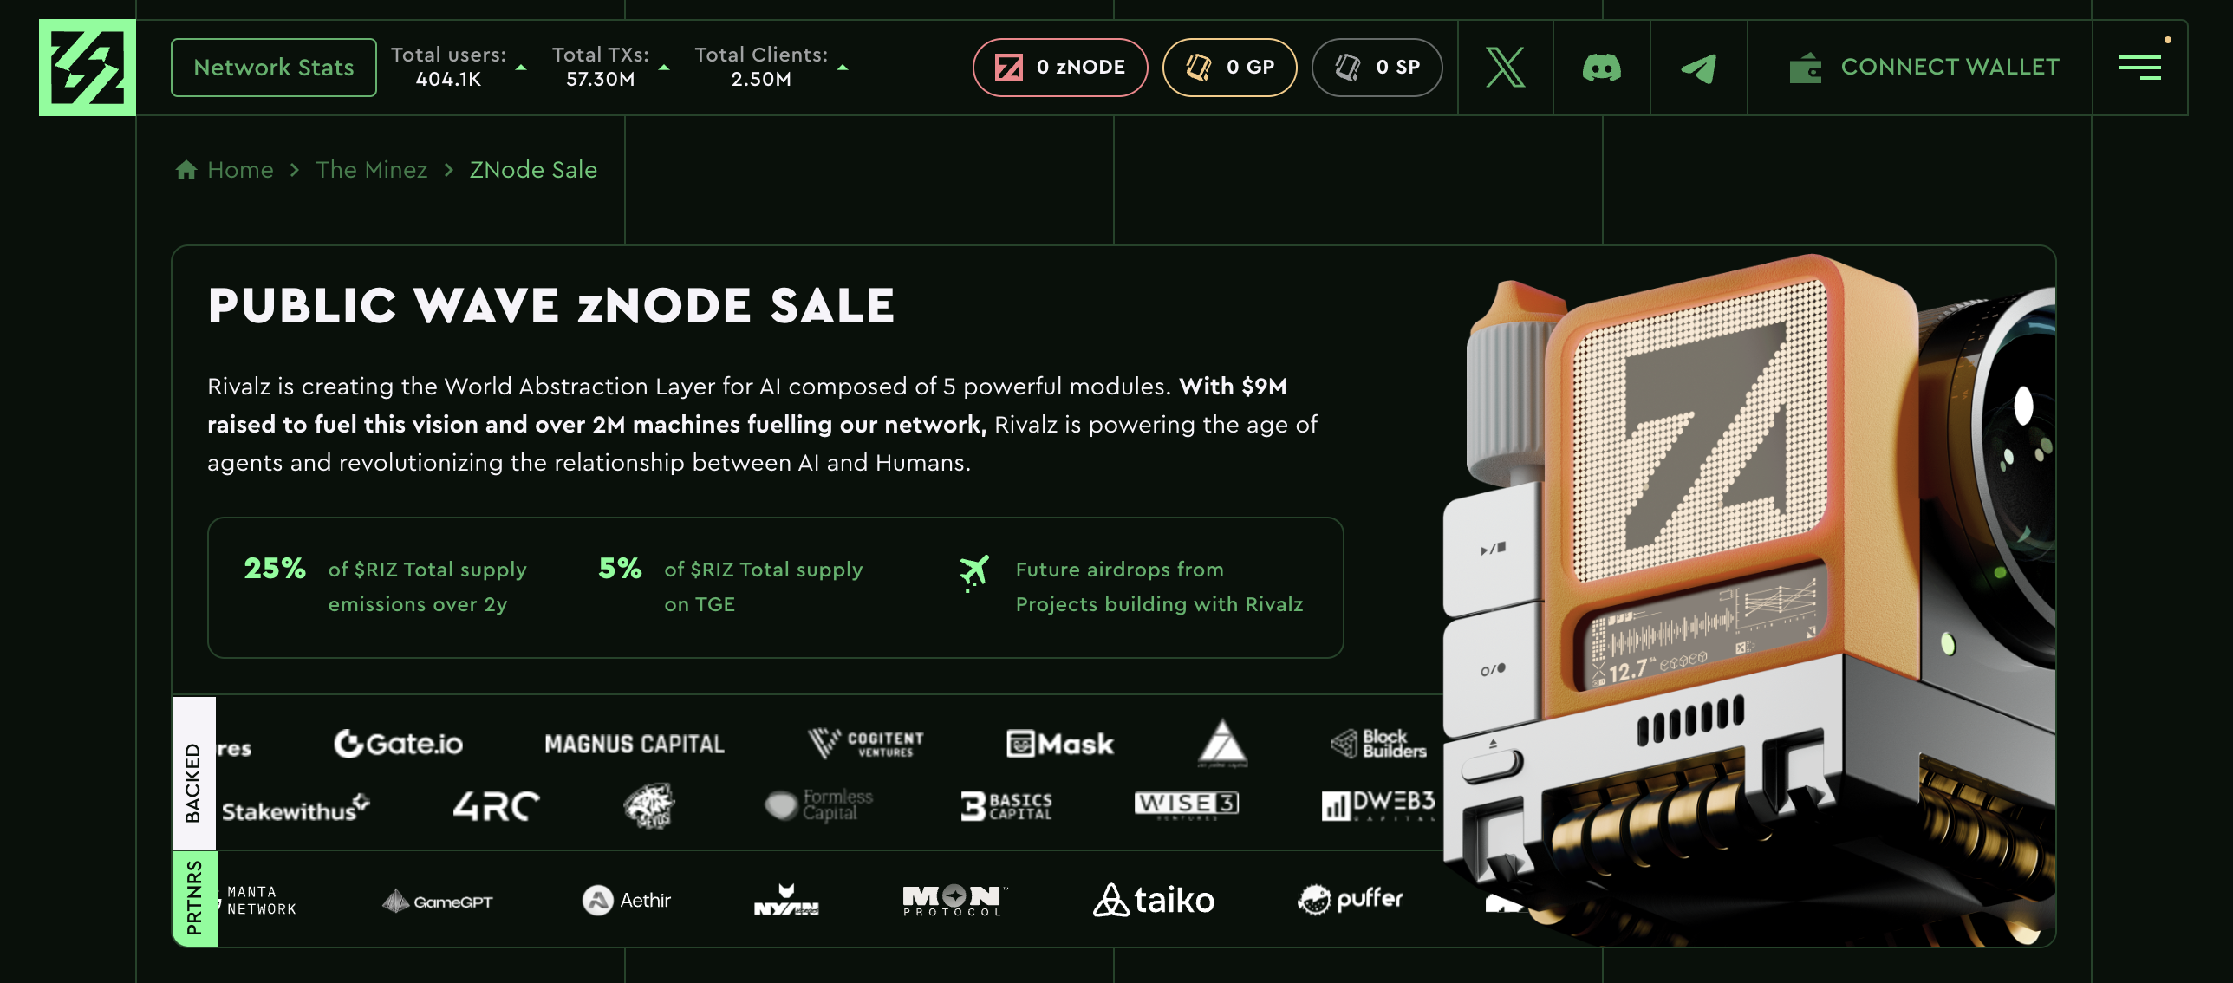Expand the Total users stat arrow
The image size is (2233, 983).
point(521,68)
